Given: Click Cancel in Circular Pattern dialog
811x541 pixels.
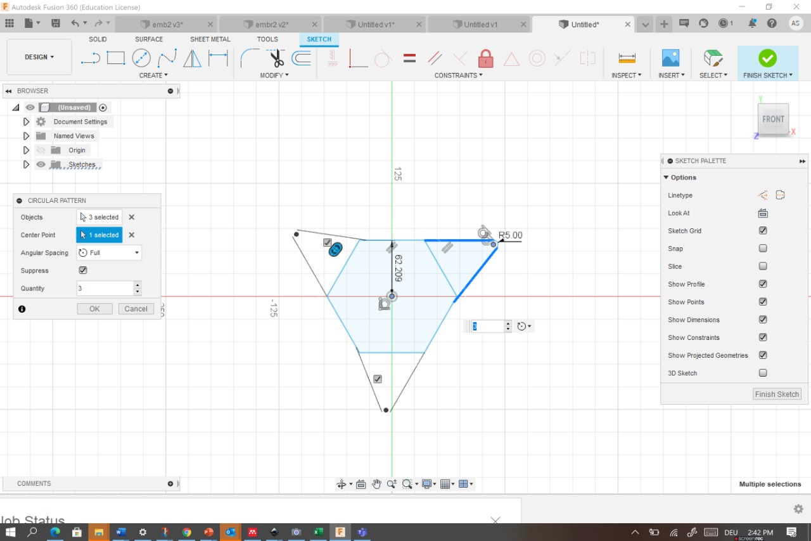Looking at the screenshot, I should 136,309.
